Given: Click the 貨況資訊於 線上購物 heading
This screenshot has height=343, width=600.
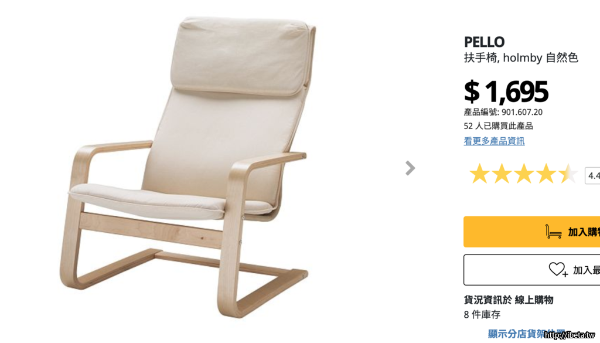Looking at the screenshot, I should pos(509,300).
